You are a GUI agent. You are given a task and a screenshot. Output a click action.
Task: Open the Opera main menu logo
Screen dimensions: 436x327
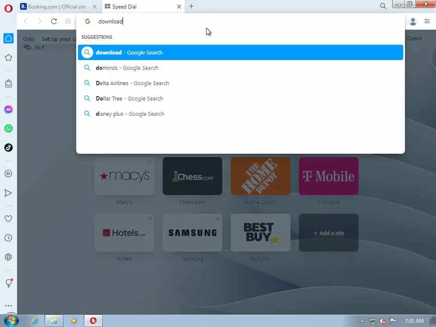coord(9,9)
